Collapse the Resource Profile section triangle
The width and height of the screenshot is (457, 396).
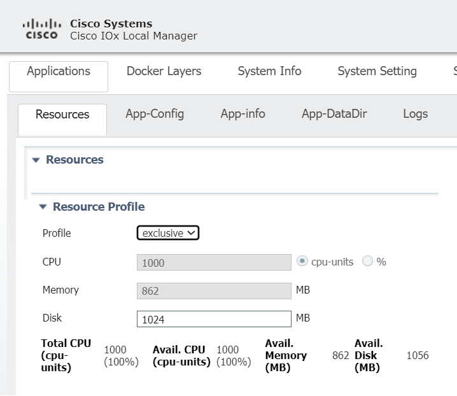(x=43, y=207)
